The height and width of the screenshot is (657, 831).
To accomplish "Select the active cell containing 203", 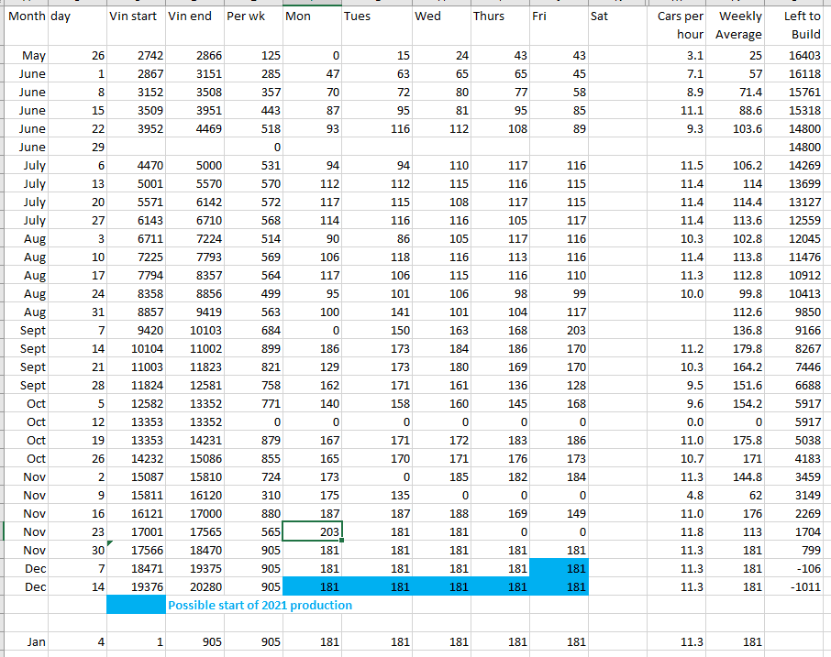I will coord(312,531).
